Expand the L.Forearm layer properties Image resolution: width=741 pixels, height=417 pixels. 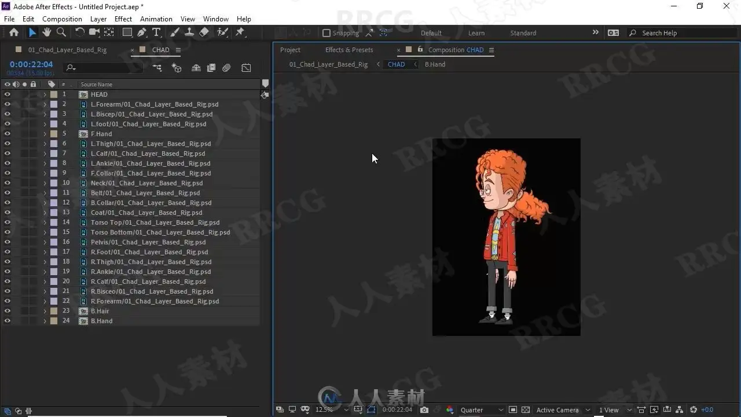(x=45, y=104)
